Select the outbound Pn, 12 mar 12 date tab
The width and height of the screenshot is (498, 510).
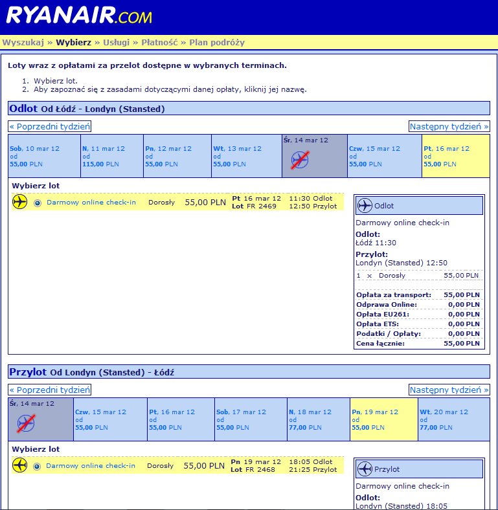coord(177,156)
